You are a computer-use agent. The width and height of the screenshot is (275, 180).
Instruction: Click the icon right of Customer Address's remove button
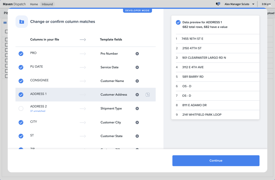[148, 95]
